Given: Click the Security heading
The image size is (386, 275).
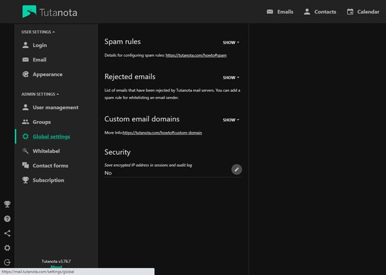Looking at the screenshot, I should pos(117,152).
